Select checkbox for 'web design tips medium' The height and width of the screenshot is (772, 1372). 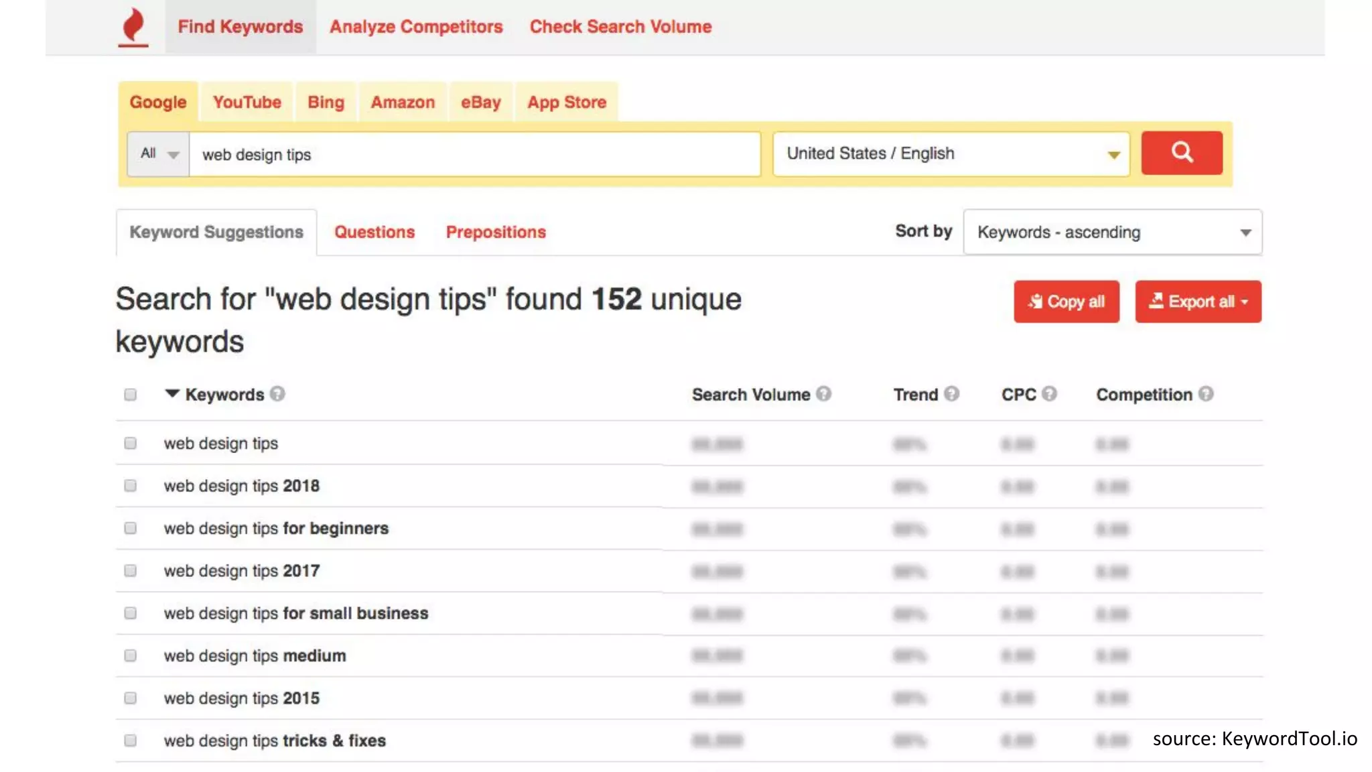pos(131,655)
